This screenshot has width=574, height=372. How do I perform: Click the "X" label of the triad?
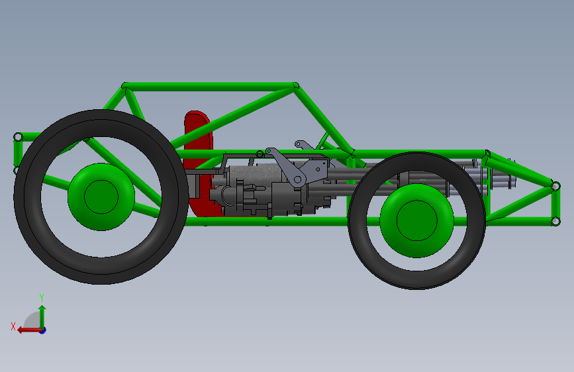click(x=13, y=326)
